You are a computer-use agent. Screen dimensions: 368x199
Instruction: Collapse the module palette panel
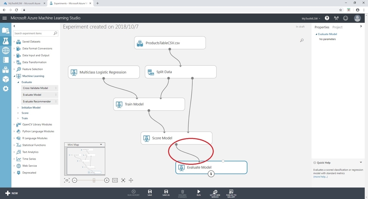coord(14,26)
